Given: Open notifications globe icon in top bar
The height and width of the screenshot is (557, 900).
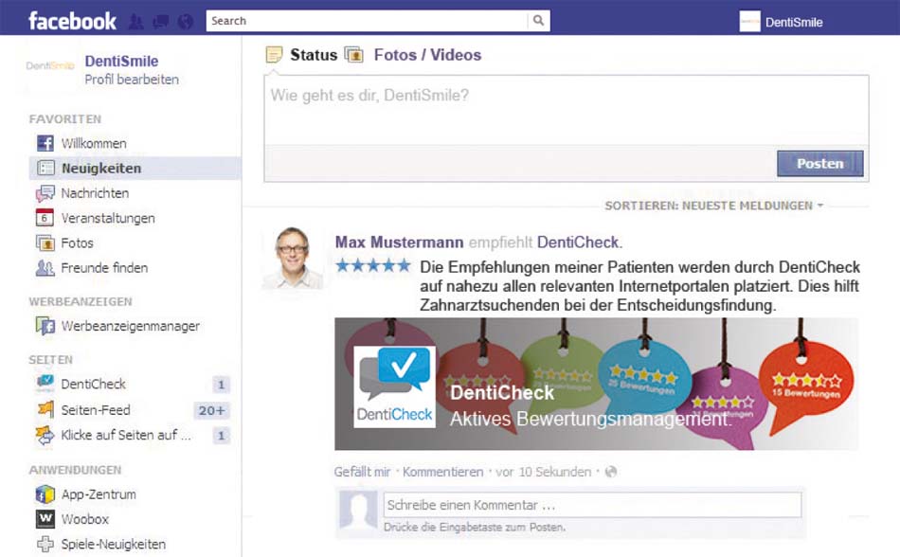Looking at the screenshot, I should (186, 22).
